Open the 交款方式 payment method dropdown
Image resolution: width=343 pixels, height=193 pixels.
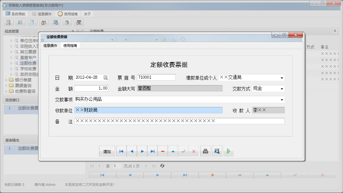[282, 88]
